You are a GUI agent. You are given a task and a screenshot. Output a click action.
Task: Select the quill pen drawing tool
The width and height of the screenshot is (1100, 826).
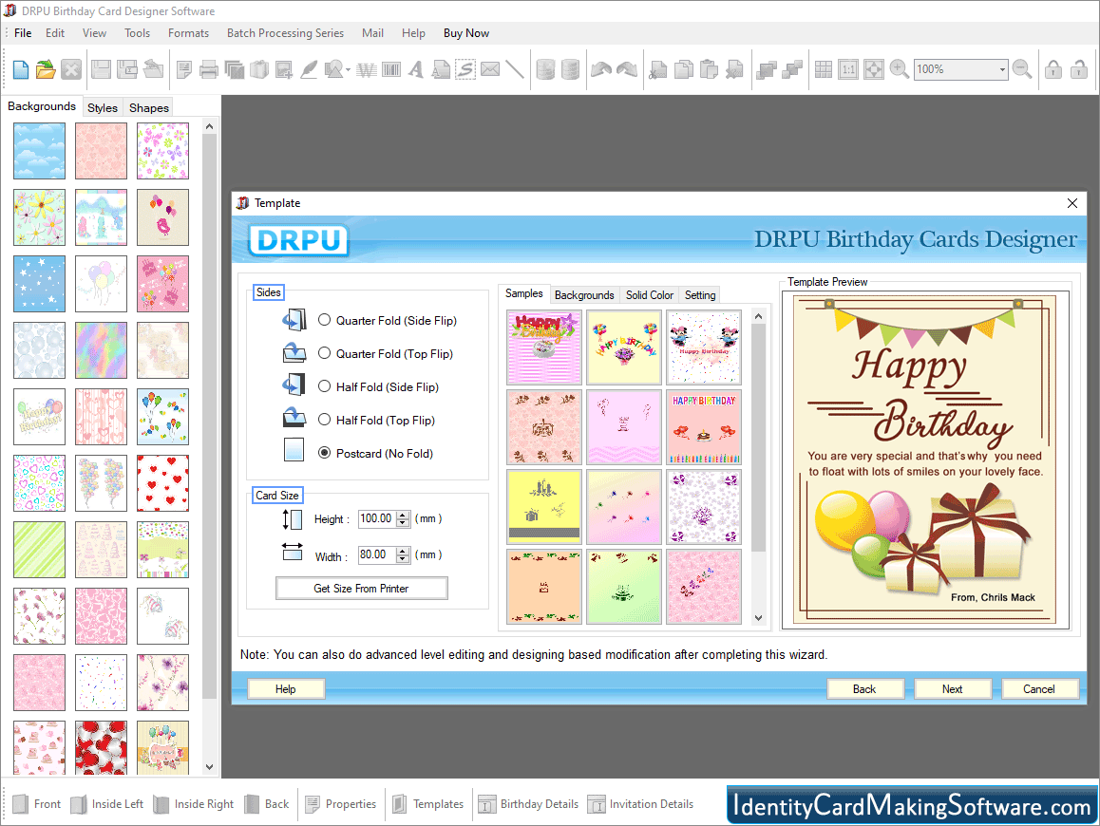click(x=309, y=69)
